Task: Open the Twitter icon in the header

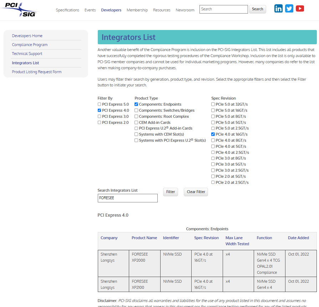Action: point(289,8)
